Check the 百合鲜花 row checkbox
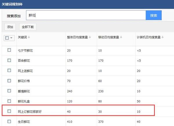Viewport: 174px width, 126px height. click(9, 60)
